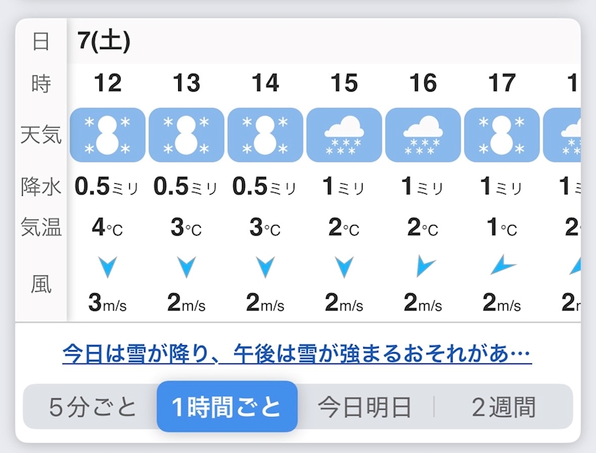The image size is (596, 453).
Task: Click the 15 o'clock hour column header
Action: 344,84
